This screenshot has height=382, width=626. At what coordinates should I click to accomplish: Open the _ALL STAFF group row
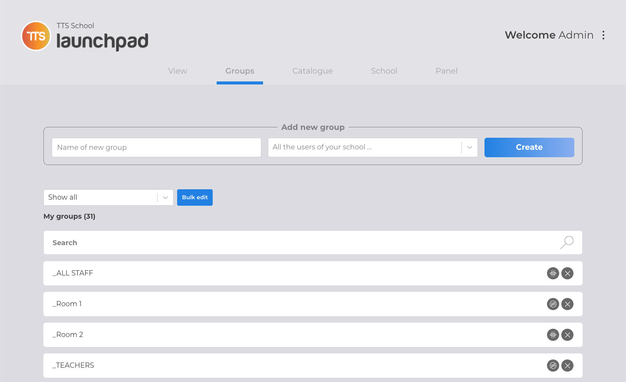(x=313, y=273)
